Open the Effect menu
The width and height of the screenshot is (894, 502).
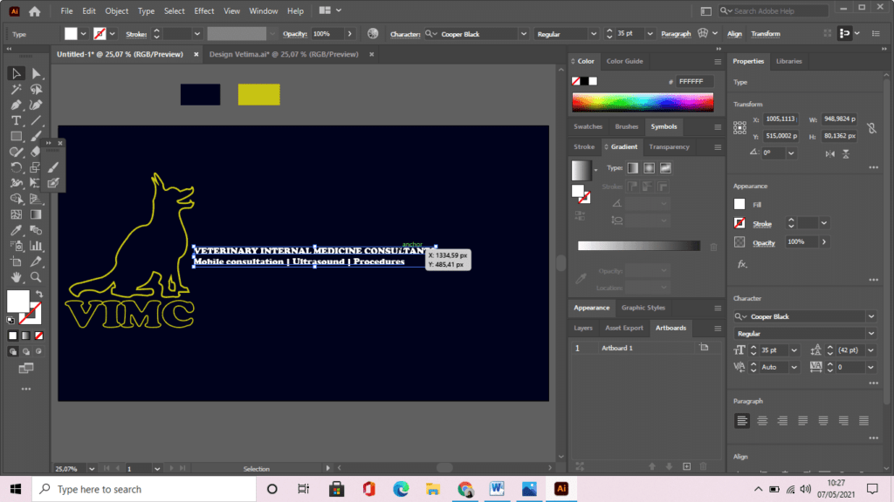point(204,10)
